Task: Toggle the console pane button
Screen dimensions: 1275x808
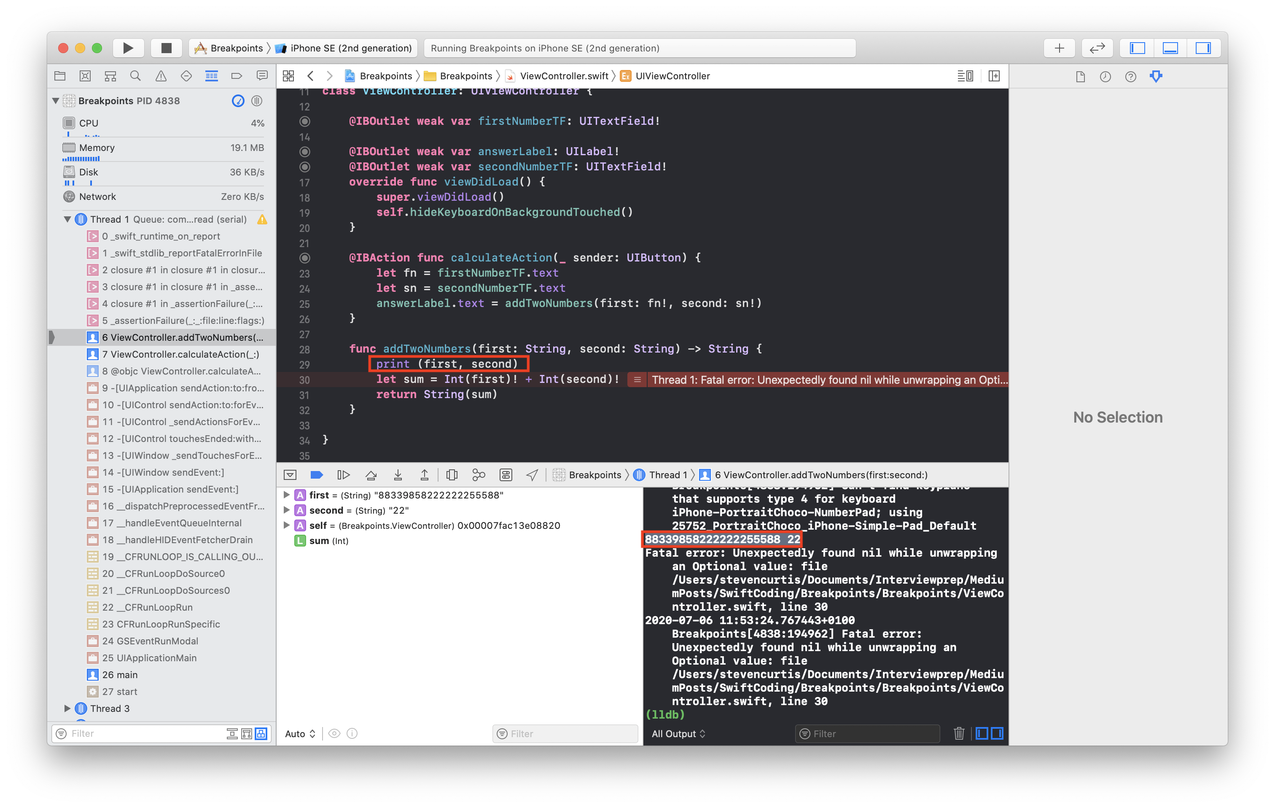Action: pos(997,734)
